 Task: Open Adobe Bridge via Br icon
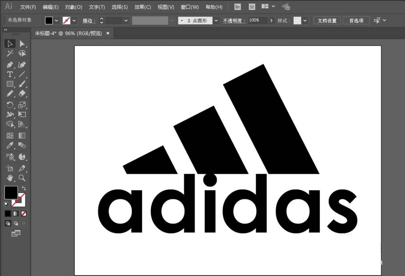click(x=238, y=7)
